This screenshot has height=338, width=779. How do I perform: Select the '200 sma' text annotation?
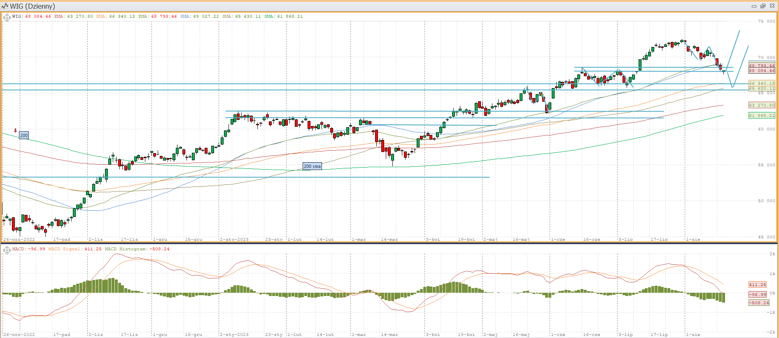tap(312, 166)
